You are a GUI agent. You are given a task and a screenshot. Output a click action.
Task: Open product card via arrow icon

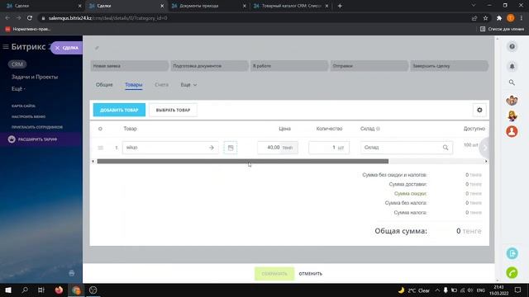click(x=212, y=148)
